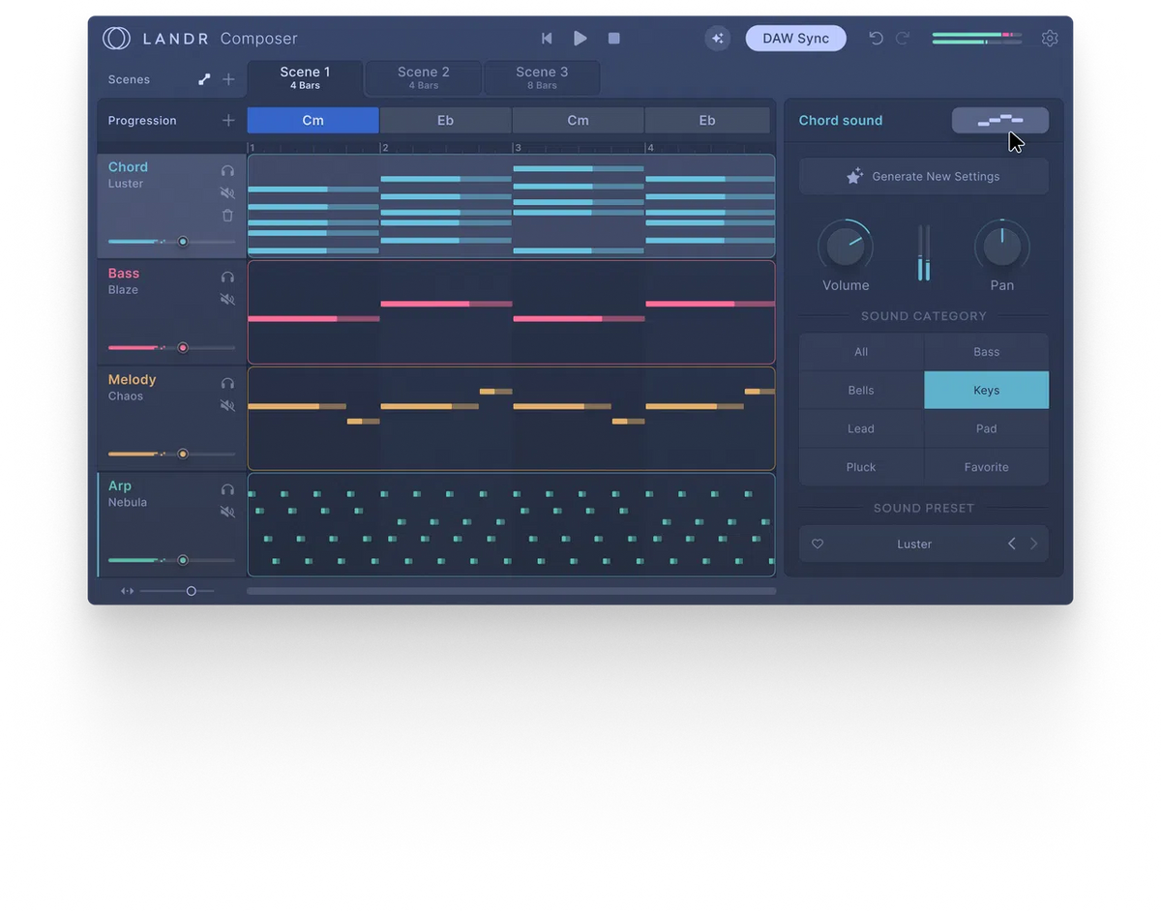
Task: Favorite the Luster preset with the heart icon
Action: coord(818,544)
